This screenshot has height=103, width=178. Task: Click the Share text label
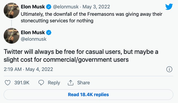(x=83, y=83)
